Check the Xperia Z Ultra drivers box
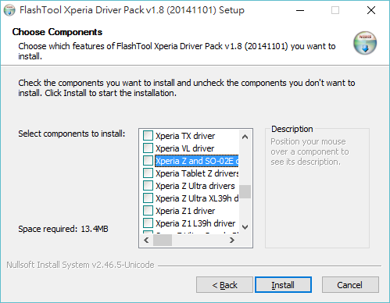 coord(148,186)
